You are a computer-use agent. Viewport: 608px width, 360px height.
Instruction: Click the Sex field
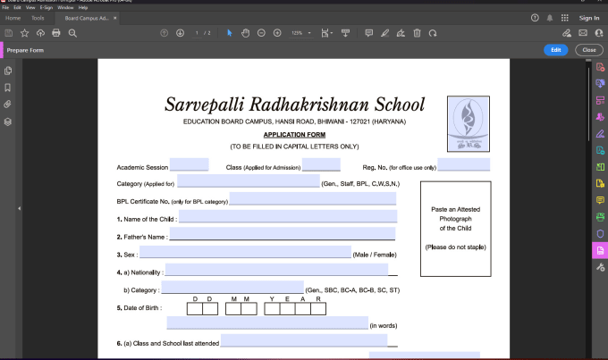(x=246, y=252)
